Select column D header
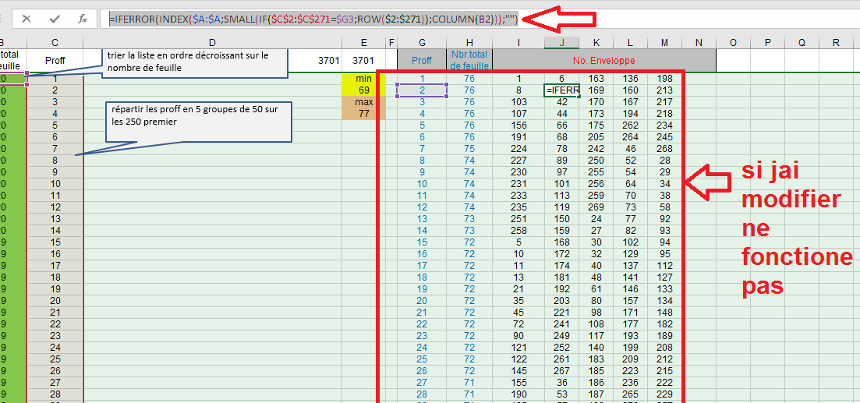 point(212,43)
